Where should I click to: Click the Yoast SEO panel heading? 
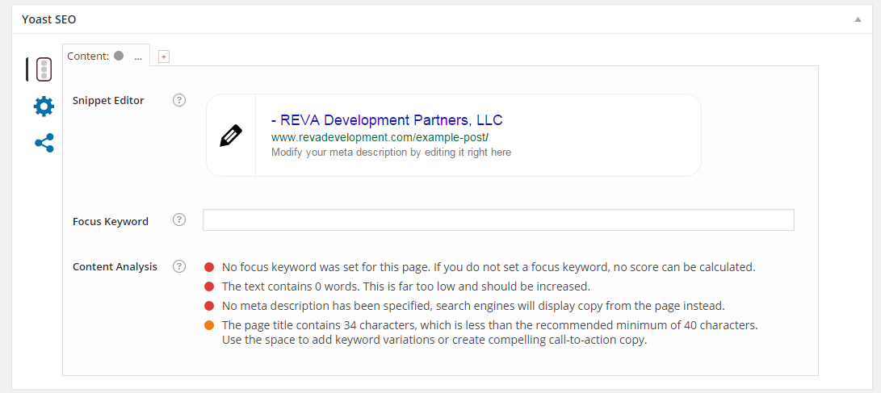tap(49, 19)
